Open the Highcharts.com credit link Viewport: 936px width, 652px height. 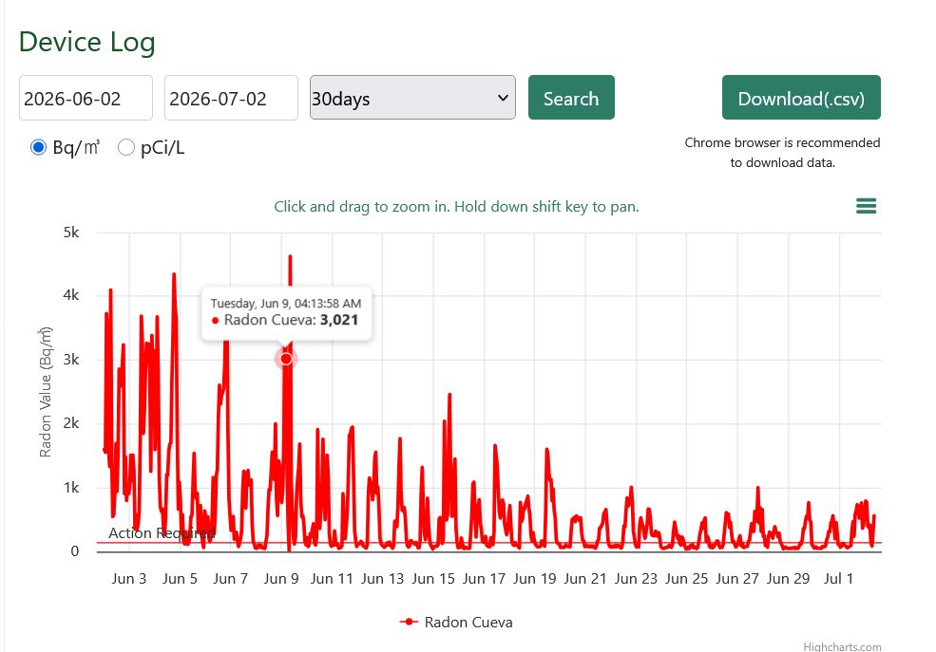842,646
